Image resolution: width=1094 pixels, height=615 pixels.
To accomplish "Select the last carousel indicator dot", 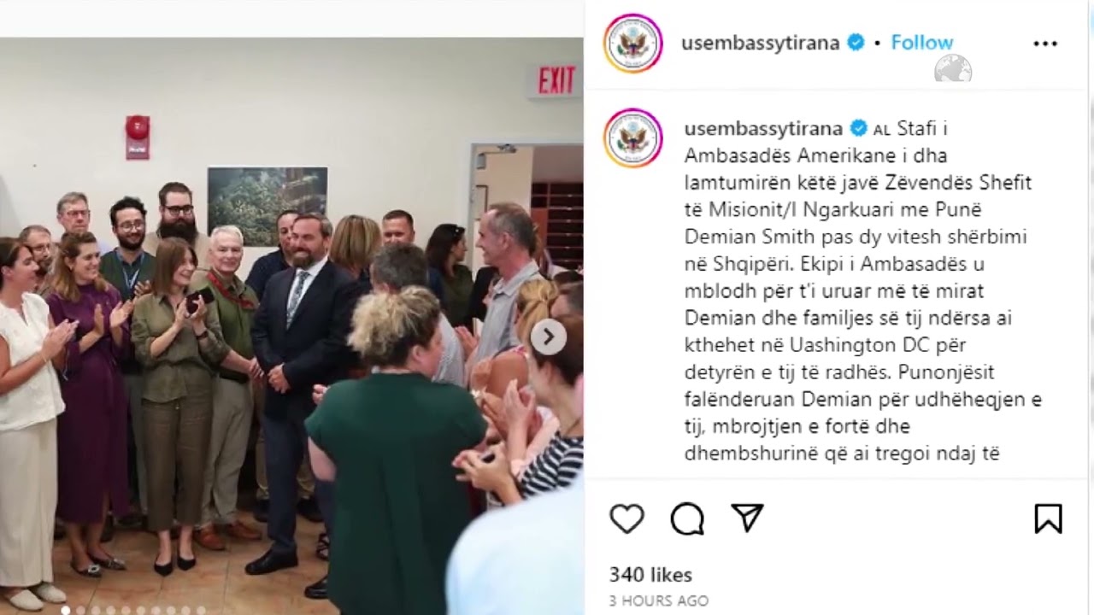I will (x=201, y=610).
